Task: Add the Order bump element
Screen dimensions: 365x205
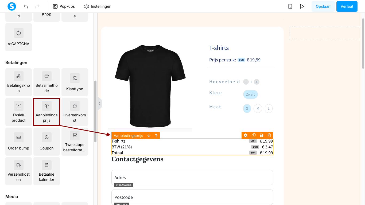Action: pos(18,141)
